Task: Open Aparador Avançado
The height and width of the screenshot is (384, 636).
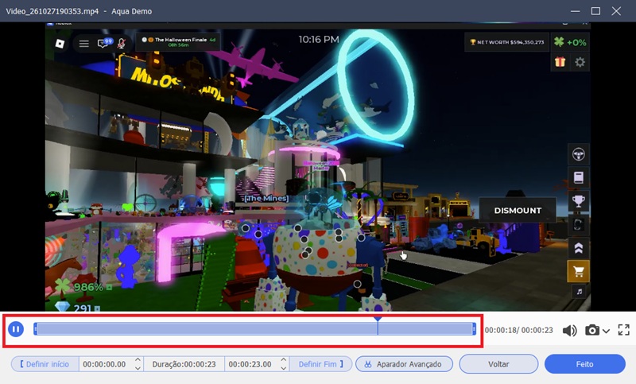Action: 404,364
